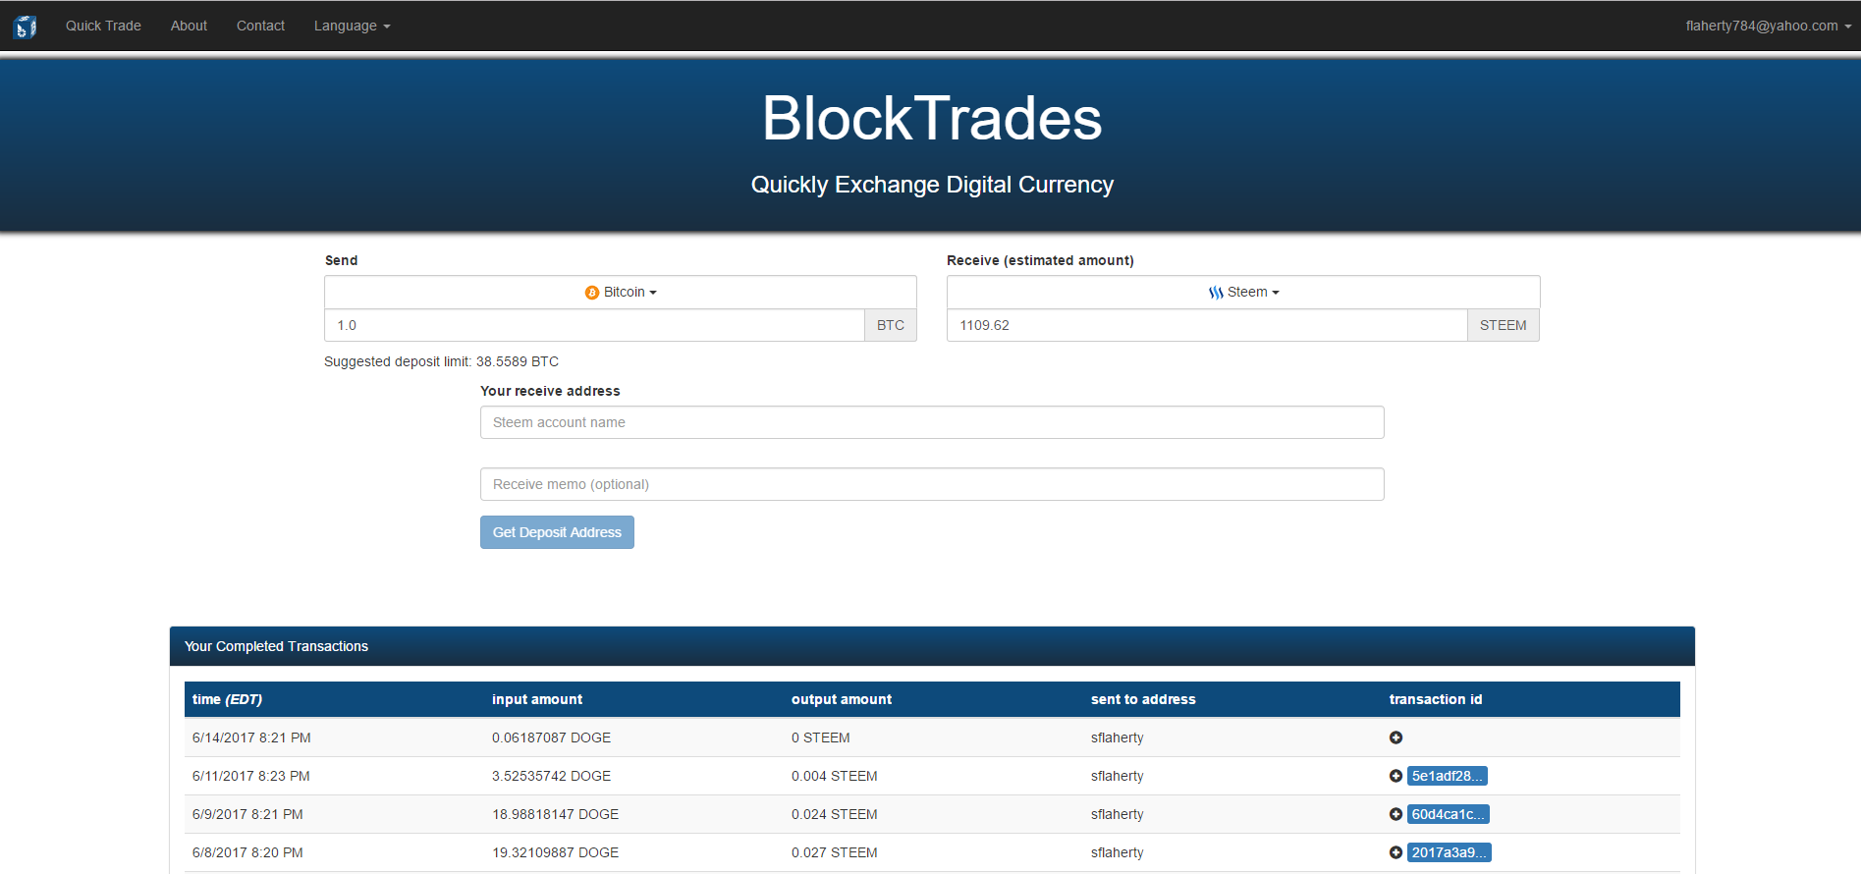Open transaction link 60d4ca1c...

click(1449, 814)
